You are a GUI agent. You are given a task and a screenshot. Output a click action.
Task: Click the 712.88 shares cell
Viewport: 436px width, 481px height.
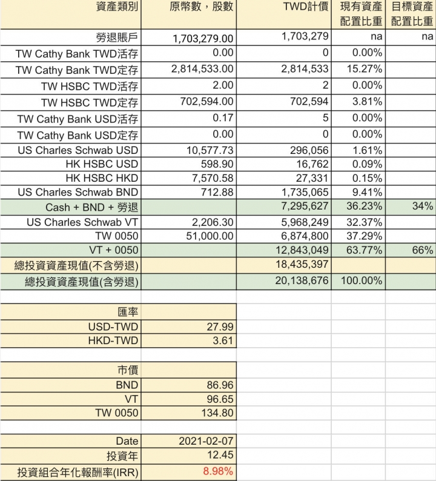tap(188, 192)
